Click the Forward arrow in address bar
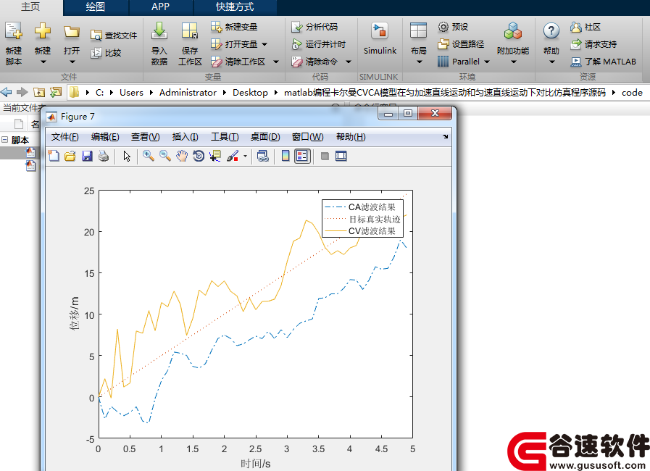Viewport: 650px width, 471px height. pos(22,92)
